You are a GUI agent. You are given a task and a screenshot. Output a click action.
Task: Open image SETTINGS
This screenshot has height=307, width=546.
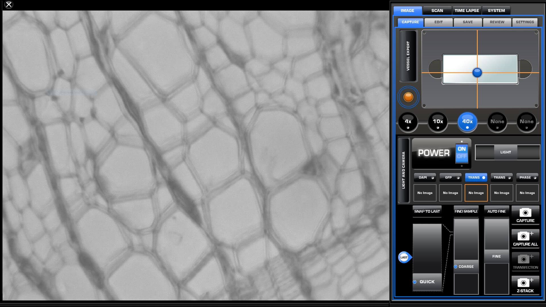click(525, 22)
